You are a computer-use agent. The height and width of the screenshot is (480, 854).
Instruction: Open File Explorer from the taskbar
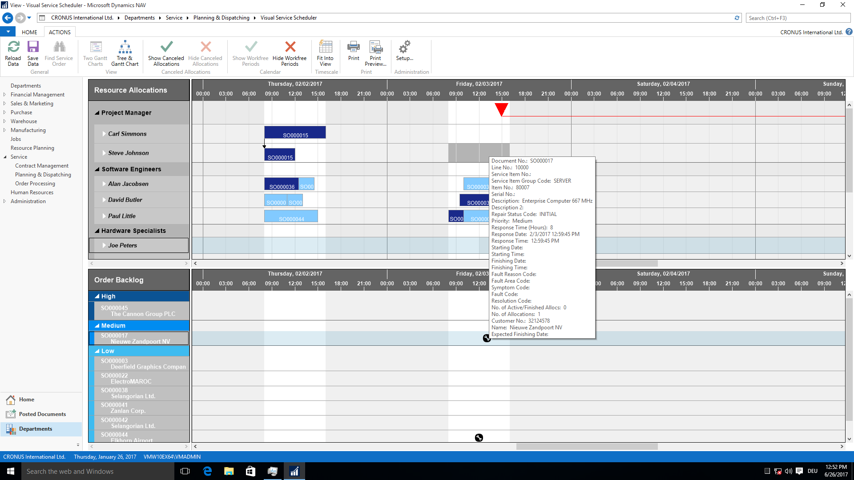229,471
